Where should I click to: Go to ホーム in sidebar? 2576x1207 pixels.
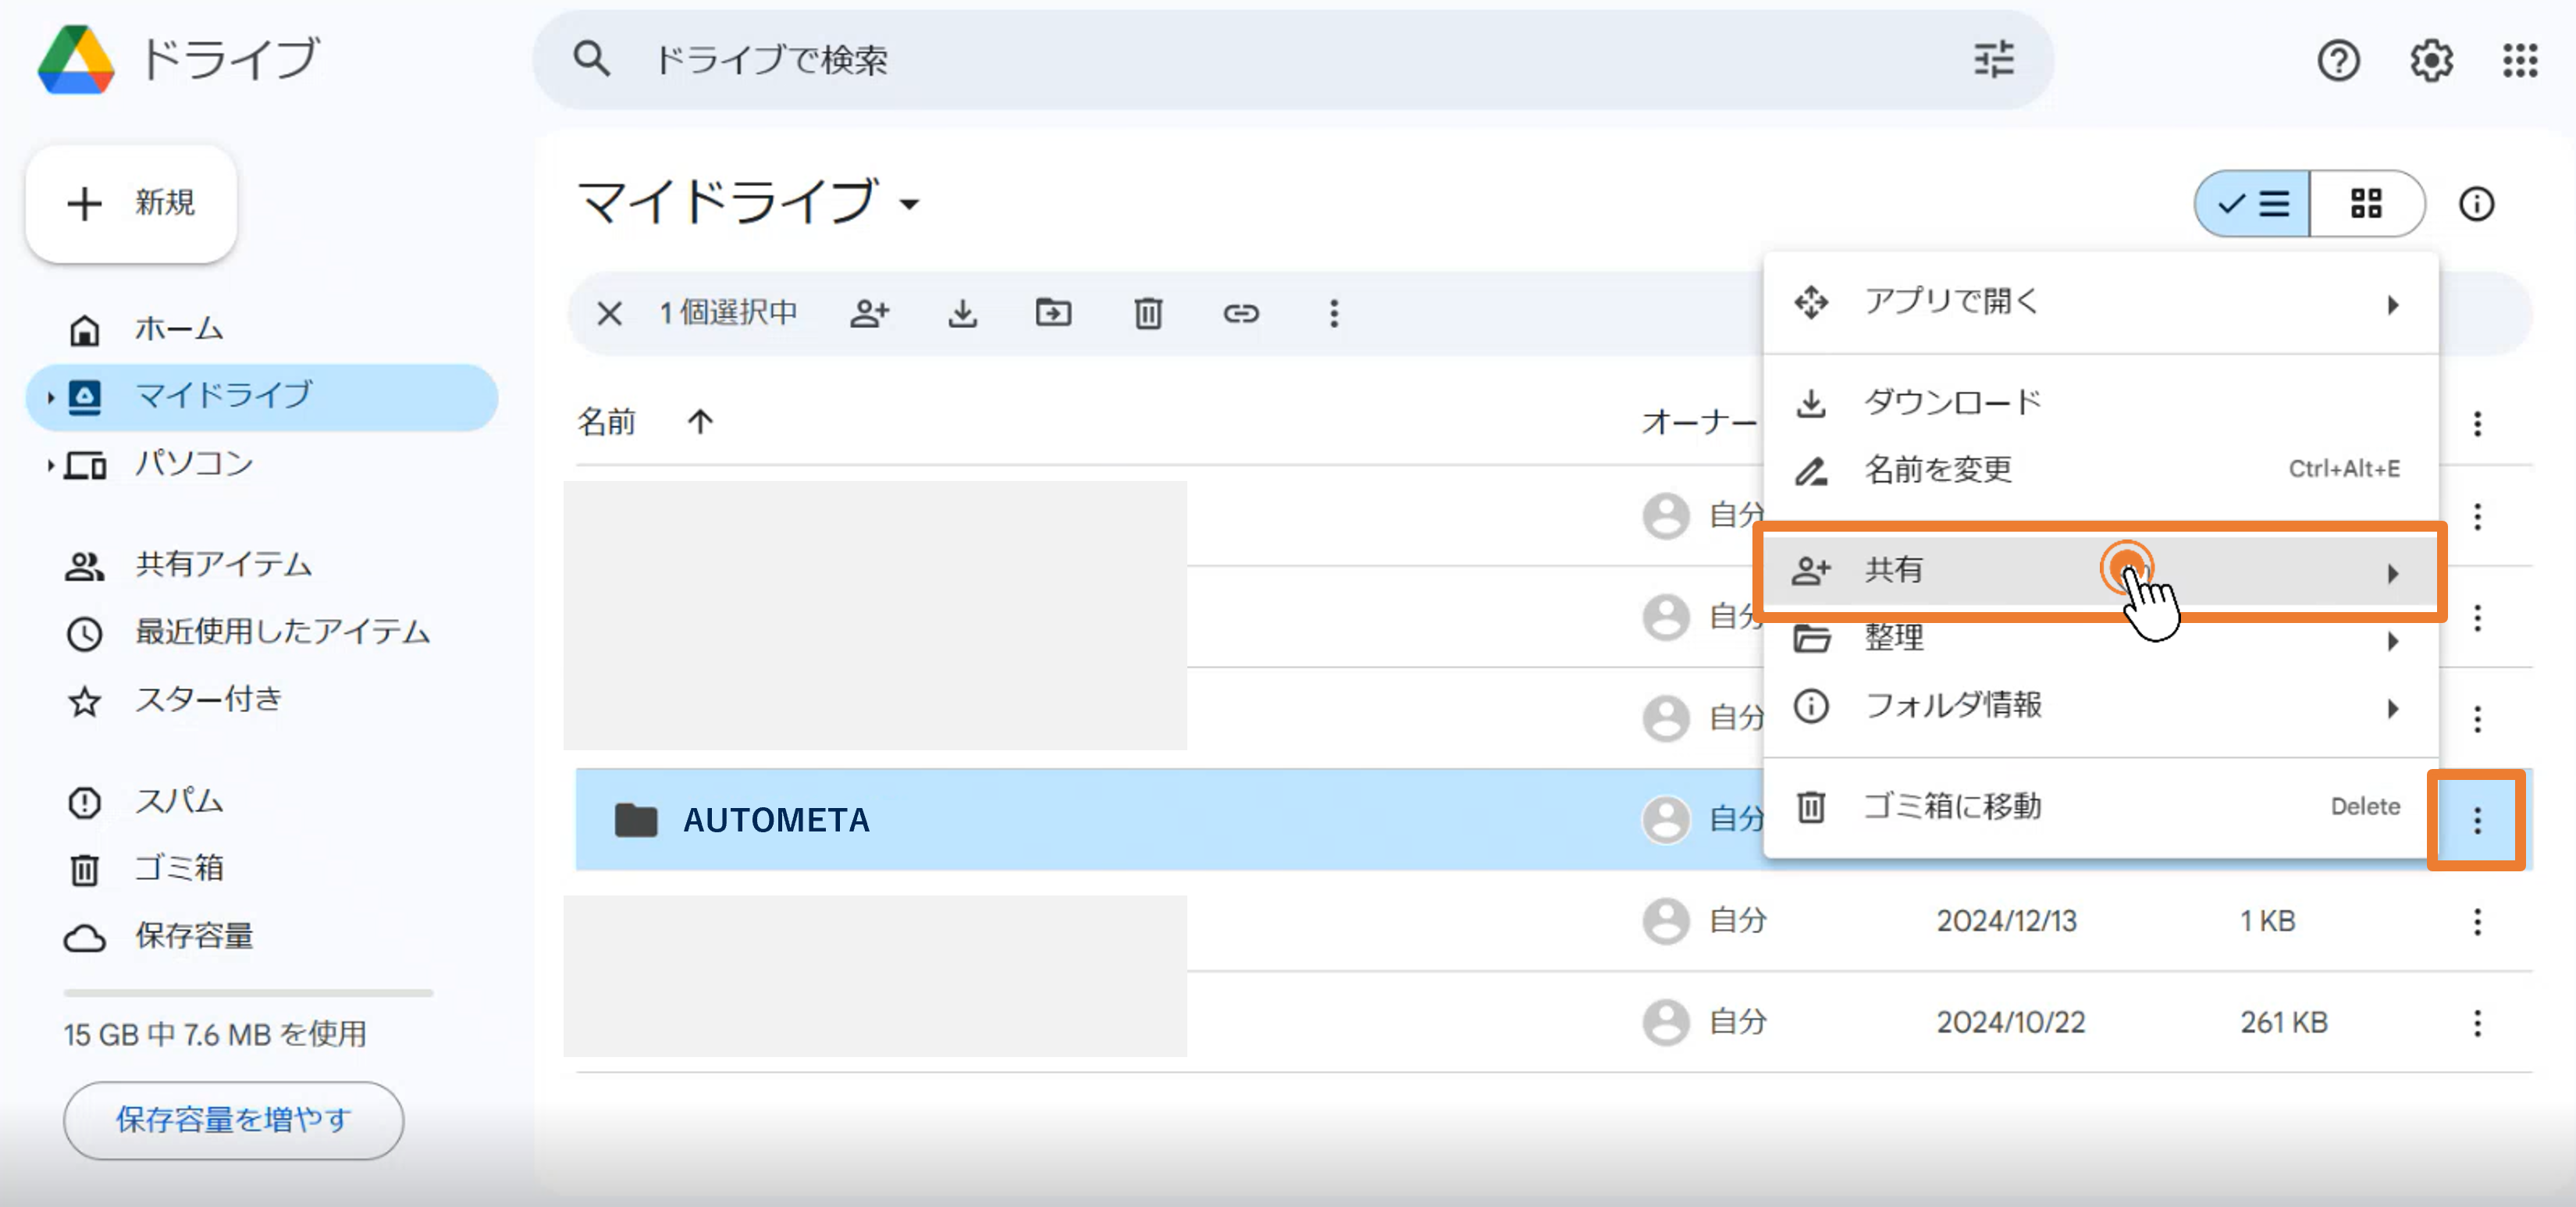click(x=262, y=329)
